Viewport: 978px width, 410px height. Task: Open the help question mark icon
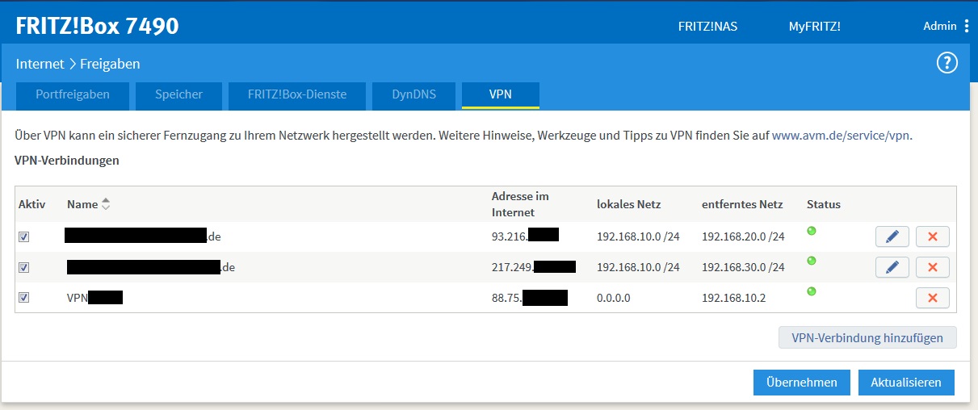point(947,63)
